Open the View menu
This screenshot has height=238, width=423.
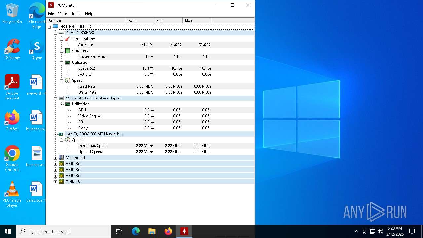pos(62,14)
